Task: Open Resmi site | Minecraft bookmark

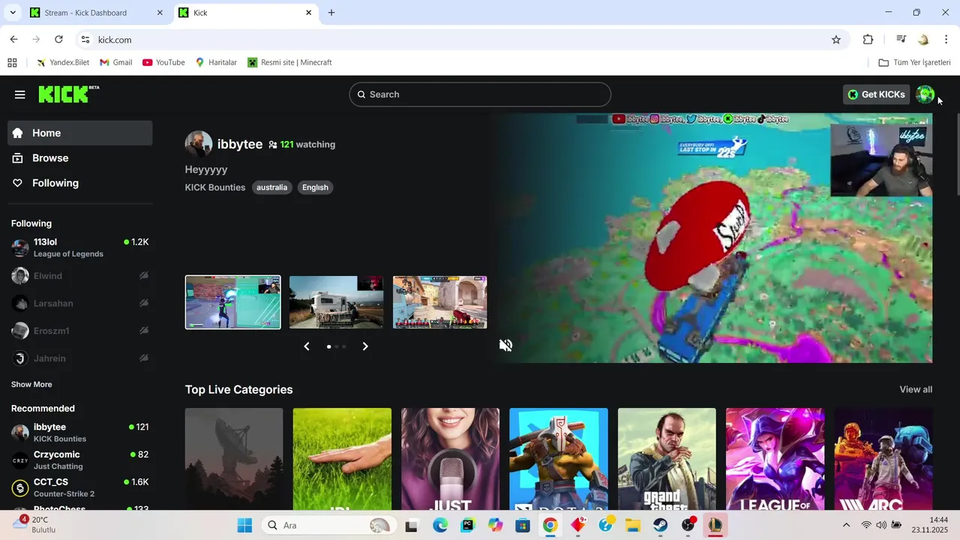Action: click(289, 62)
